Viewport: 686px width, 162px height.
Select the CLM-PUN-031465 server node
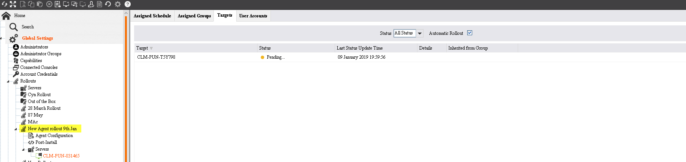click(x=61, y=156)
